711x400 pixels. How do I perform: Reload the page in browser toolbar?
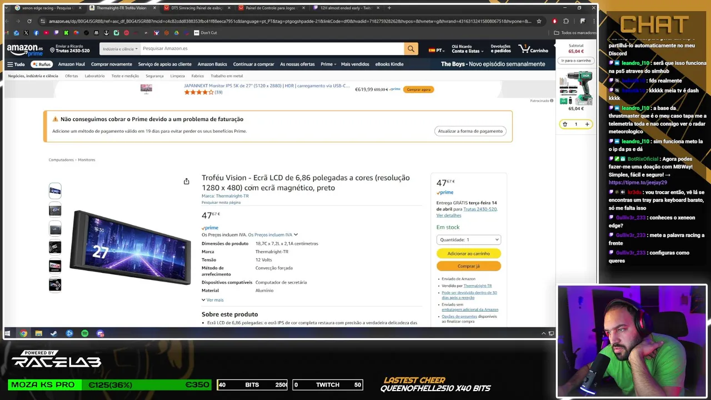pos(29,21)
